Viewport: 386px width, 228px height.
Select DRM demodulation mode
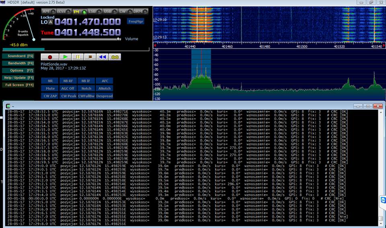(x=141, y=11)
